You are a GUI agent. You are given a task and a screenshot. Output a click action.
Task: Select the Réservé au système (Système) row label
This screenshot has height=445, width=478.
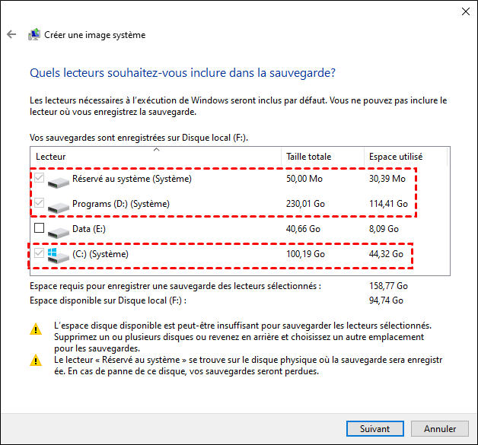tap(132, 179)
